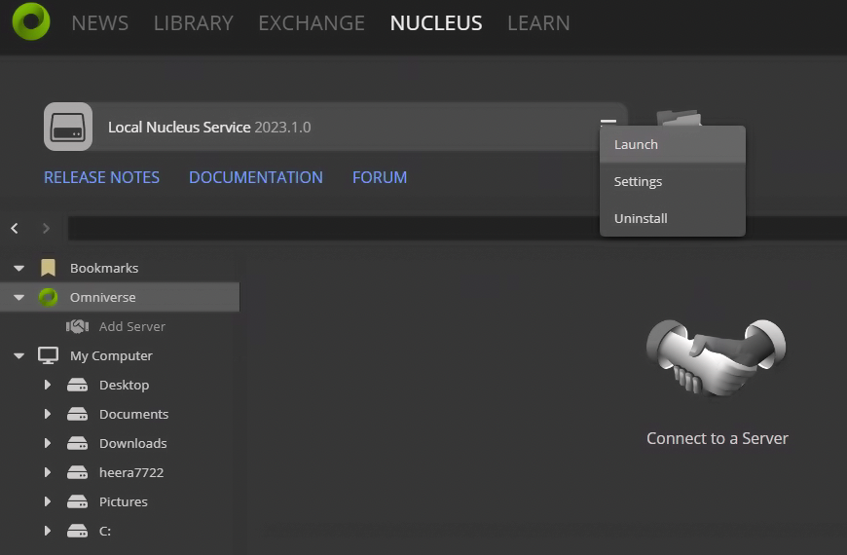847x555 pixels.
Task: Select the My Computer label
Action: pos(111,355)
